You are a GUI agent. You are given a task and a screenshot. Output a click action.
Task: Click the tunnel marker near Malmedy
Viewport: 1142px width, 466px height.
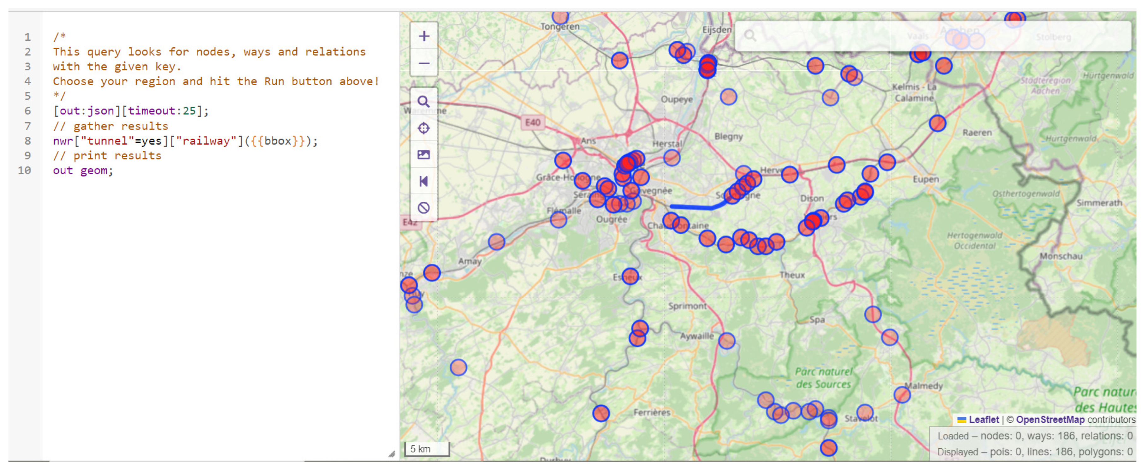click(x=902, y=394)
